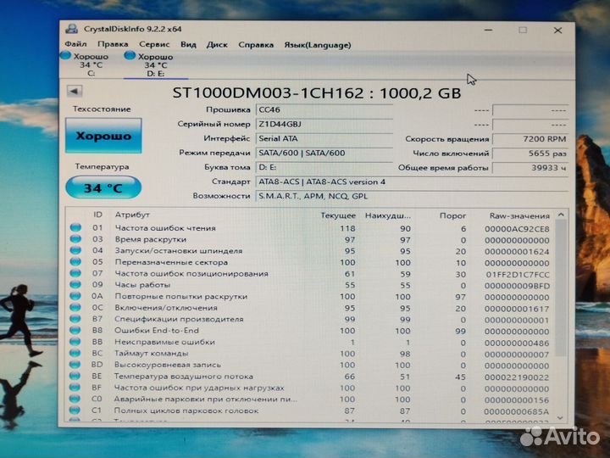610x458 pixels.
Task: Click the Raw-значения column header
Action: (x=519, y=215)
